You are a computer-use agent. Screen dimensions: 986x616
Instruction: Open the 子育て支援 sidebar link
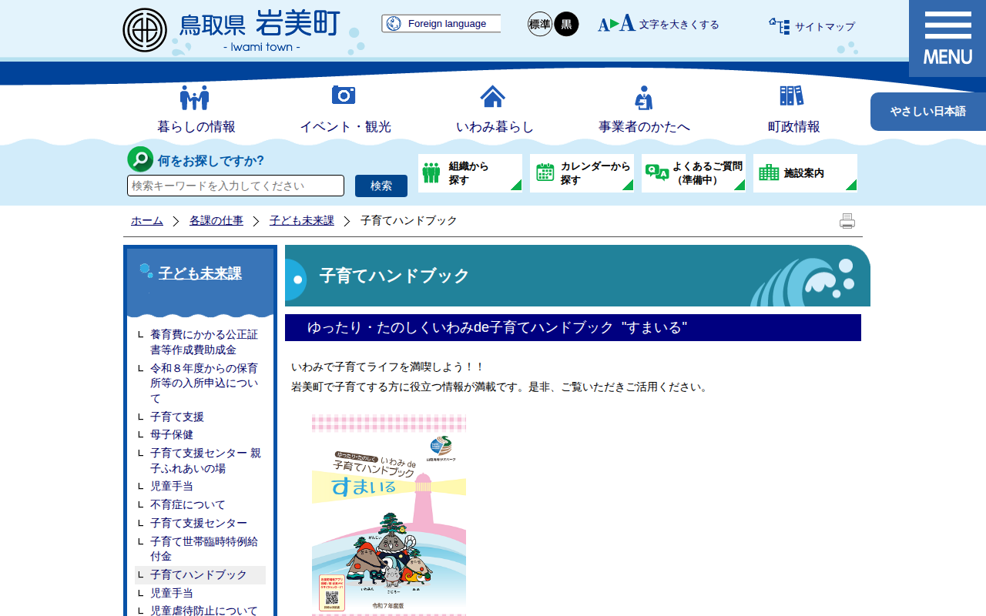[177, 417]
